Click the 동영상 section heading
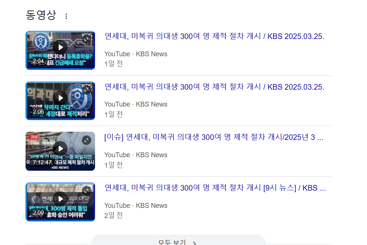Screen dimensions: 367x245 tap(41, 15)
